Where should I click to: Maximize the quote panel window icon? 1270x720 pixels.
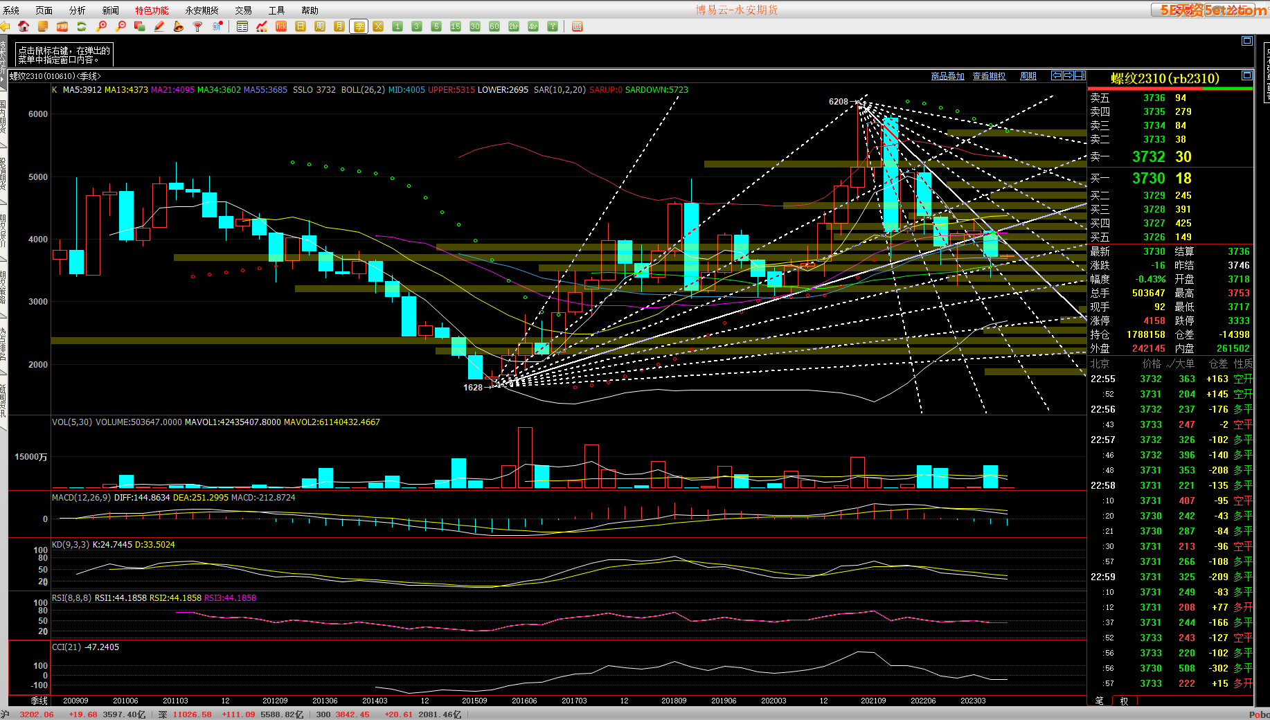1247,75
